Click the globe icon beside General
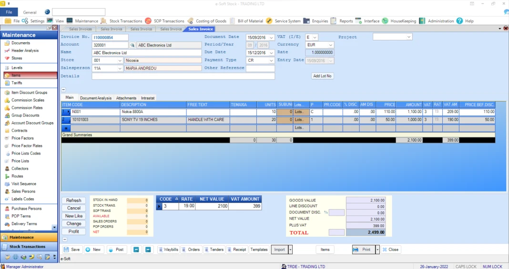 point(47,12)
